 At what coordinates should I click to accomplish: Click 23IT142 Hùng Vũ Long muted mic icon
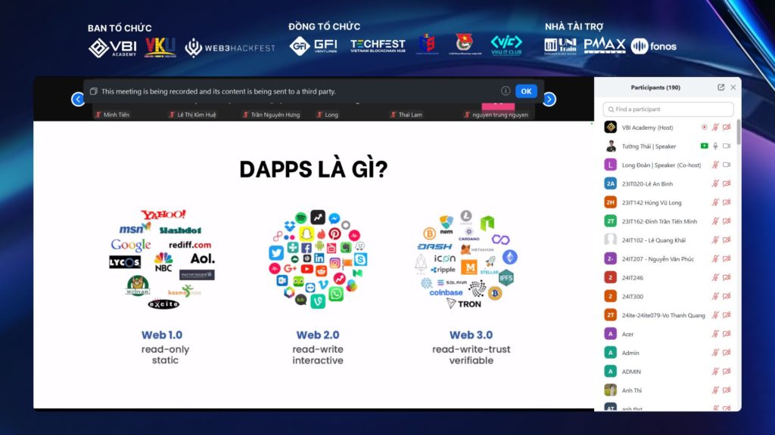(715, 202)
